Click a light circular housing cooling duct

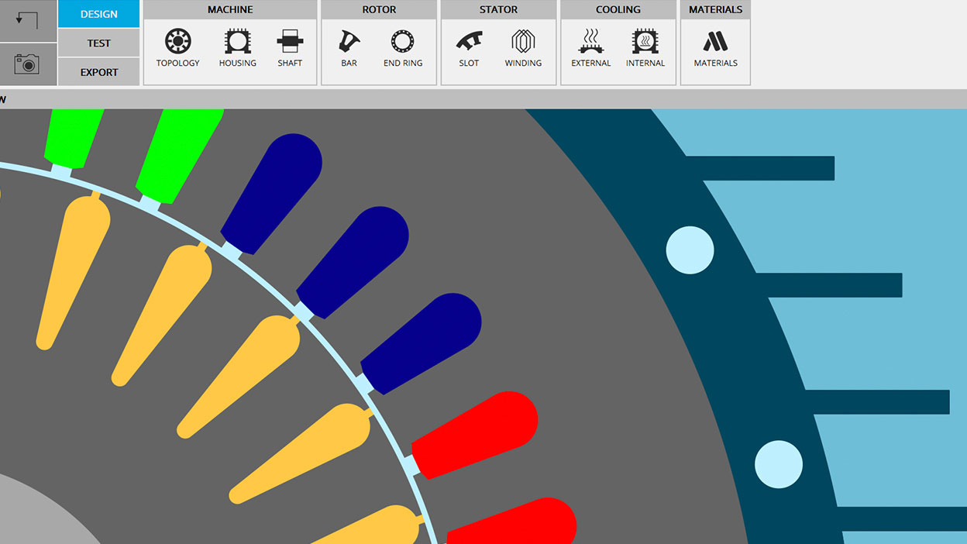point(690,250)
